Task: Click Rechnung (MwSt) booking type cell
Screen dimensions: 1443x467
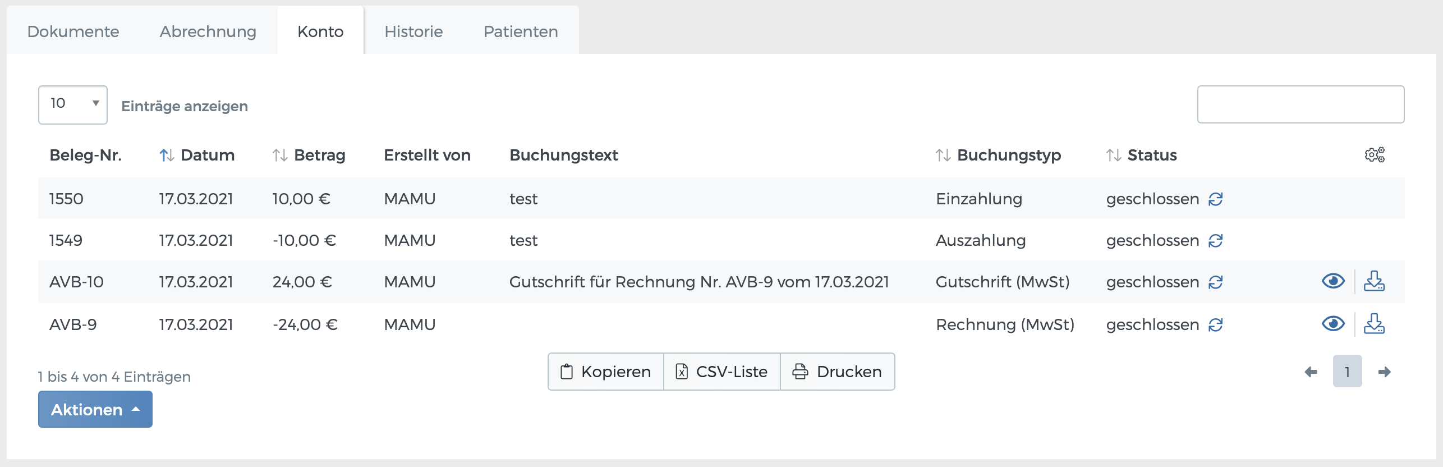Action: pos(1005,324)
